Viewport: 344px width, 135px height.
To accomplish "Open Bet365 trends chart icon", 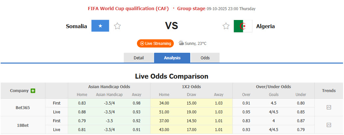I will point(329,107).
